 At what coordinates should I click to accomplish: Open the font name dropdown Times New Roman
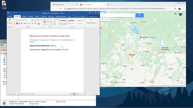point(24,20)
